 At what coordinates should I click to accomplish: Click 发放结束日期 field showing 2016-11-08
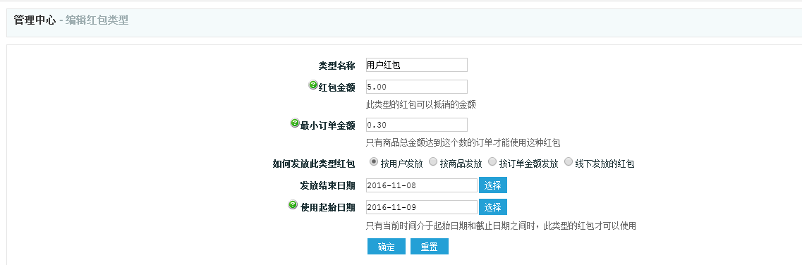click(422, 185)
